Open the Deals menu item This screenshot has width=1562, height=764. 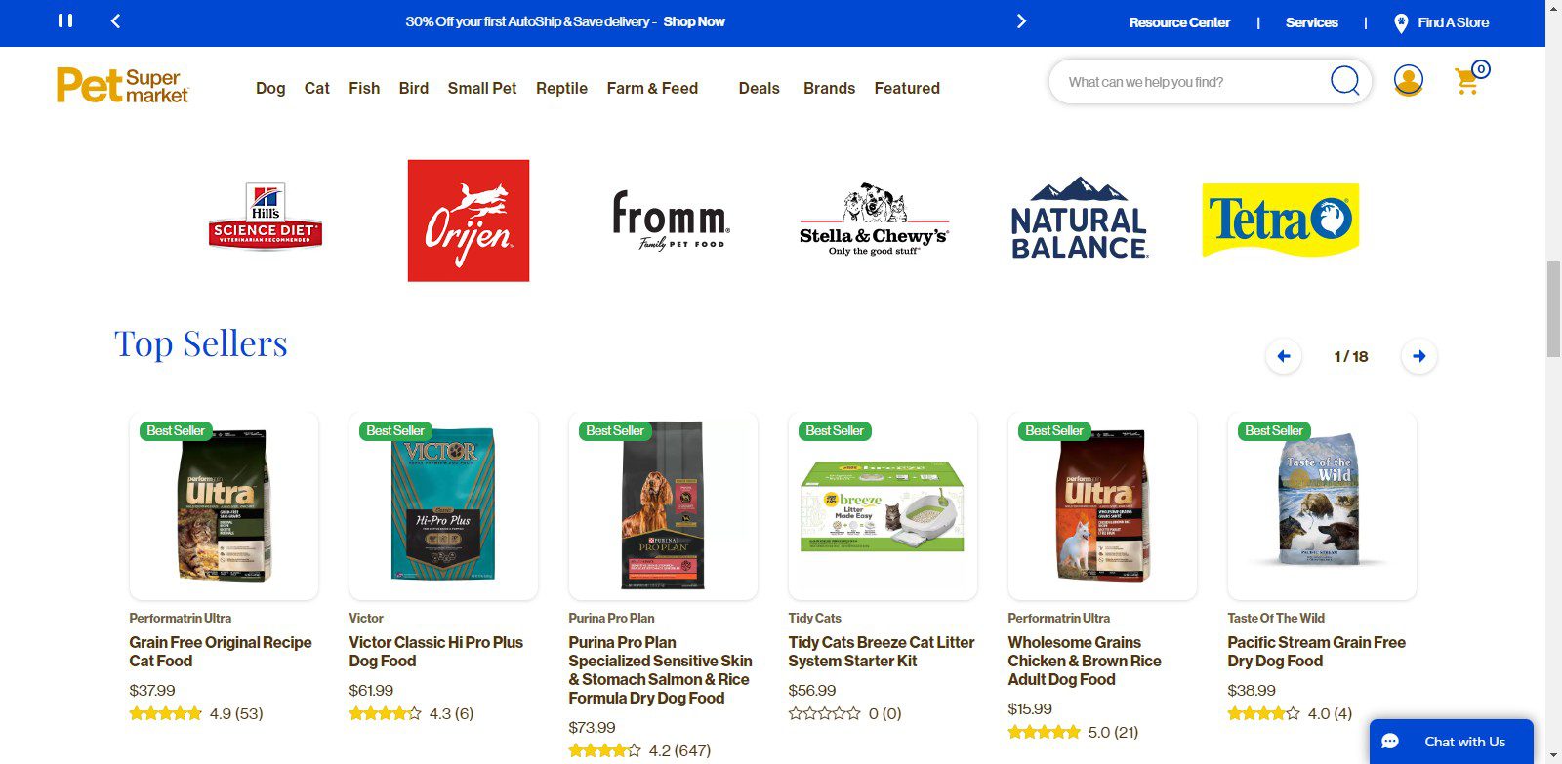[759, 88]
